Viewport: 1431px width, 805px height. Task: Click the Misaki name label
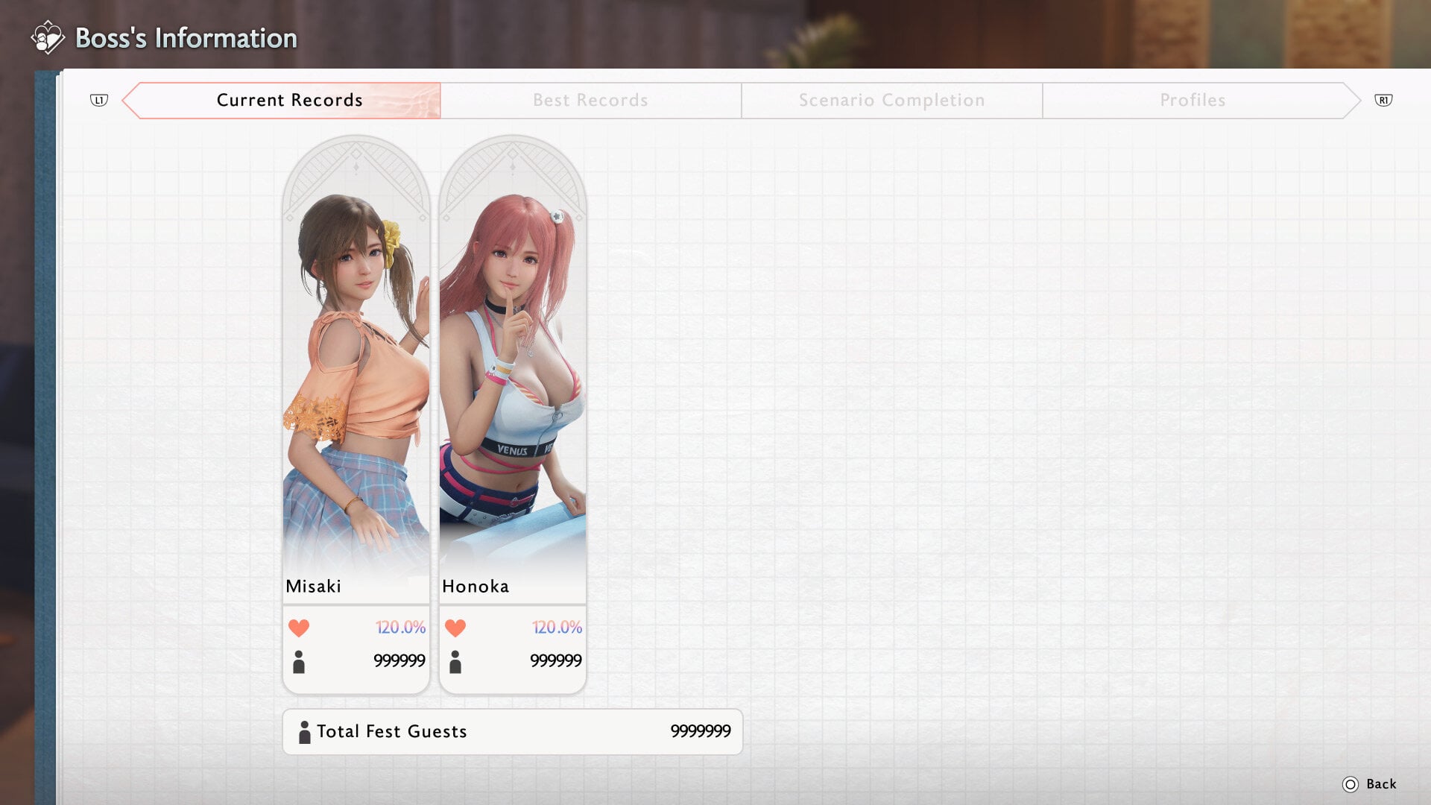tap(313, 587)
